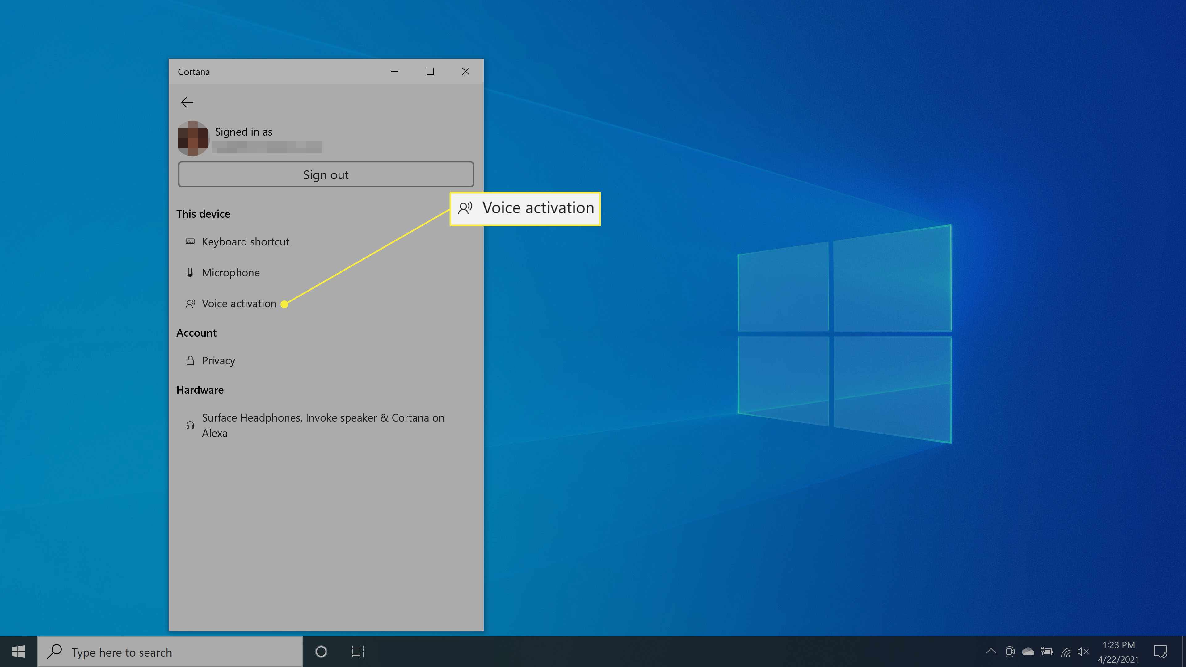
Task: Select the Privacy account option
Action: pyautogui.click(x=218, y=360)
